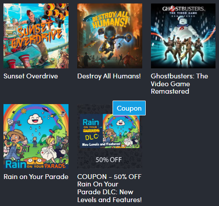Select the Destroy All Humans! title link
Screen dimensions: 219x206
[109, 76]
